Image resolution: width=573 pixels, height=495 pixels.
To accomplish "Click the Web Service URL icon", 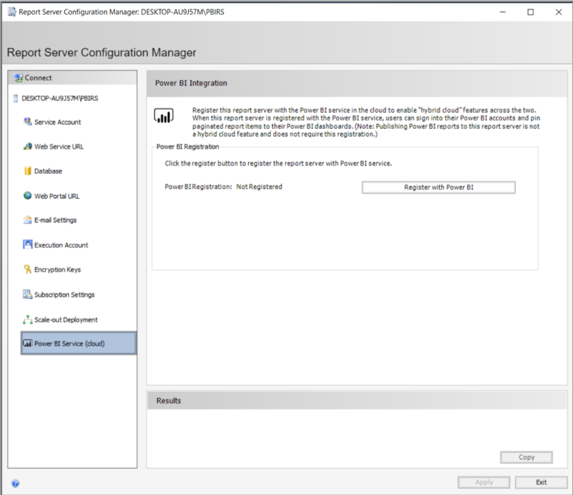I will tap(27, 146).
